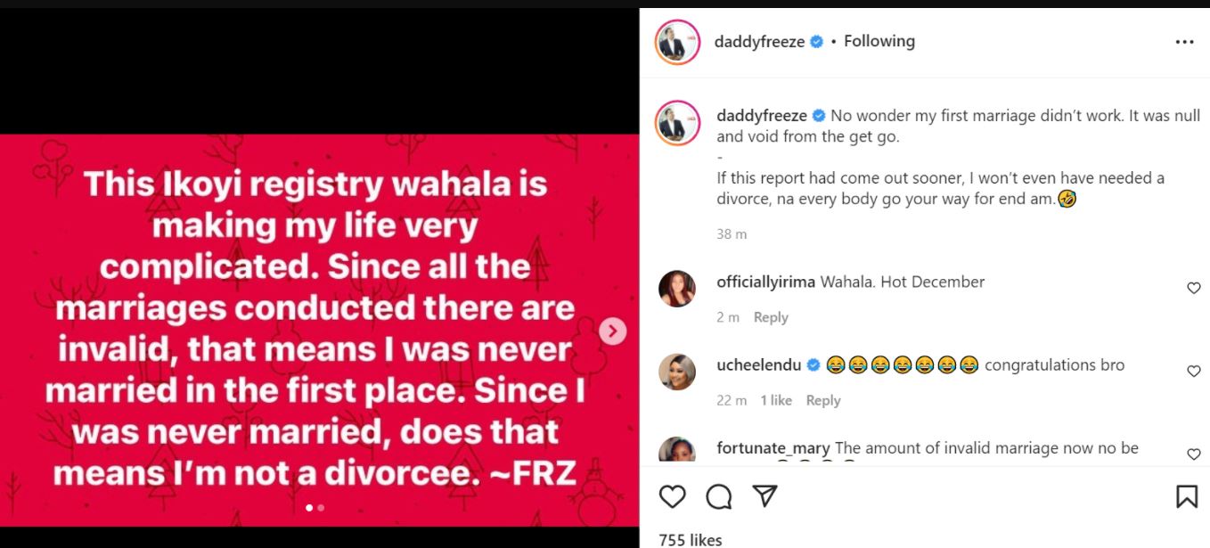Open the comment bubble icon
Image resolution: width=1210 pixels, height=548 pixels.
[719, 496]
